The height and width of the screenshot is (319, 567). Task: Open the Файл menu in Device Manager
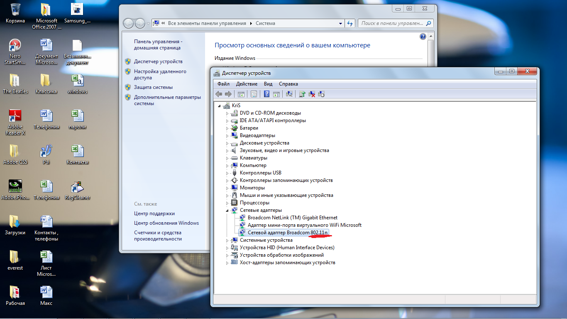tap(223, 84)
